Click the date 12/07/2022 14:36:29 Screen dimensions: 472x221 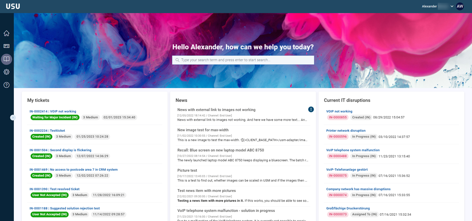click(92, 156)
